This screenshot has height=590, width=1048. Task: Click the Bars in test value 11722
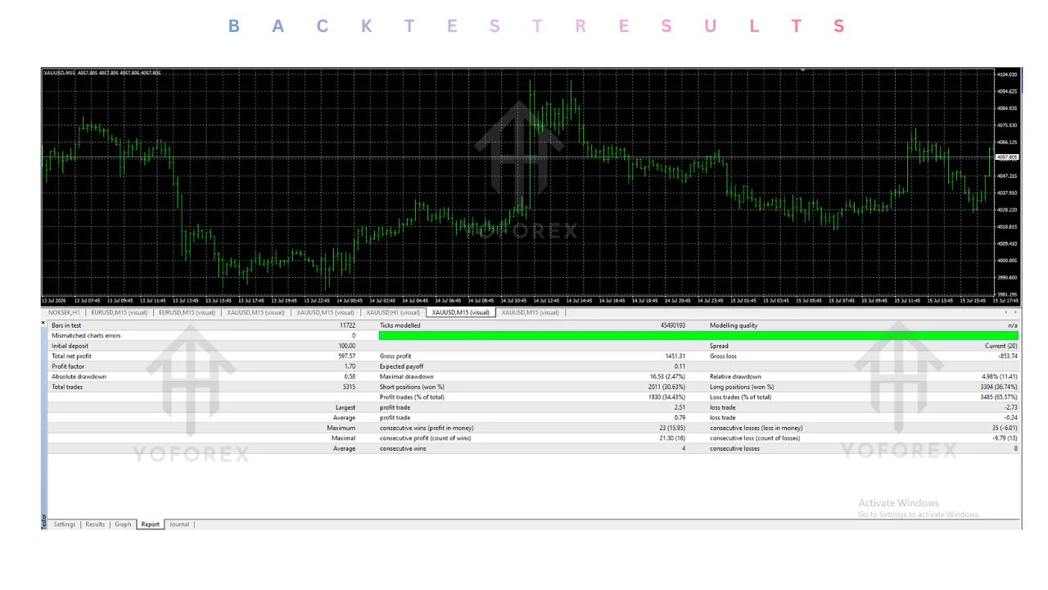click(347, 325)
